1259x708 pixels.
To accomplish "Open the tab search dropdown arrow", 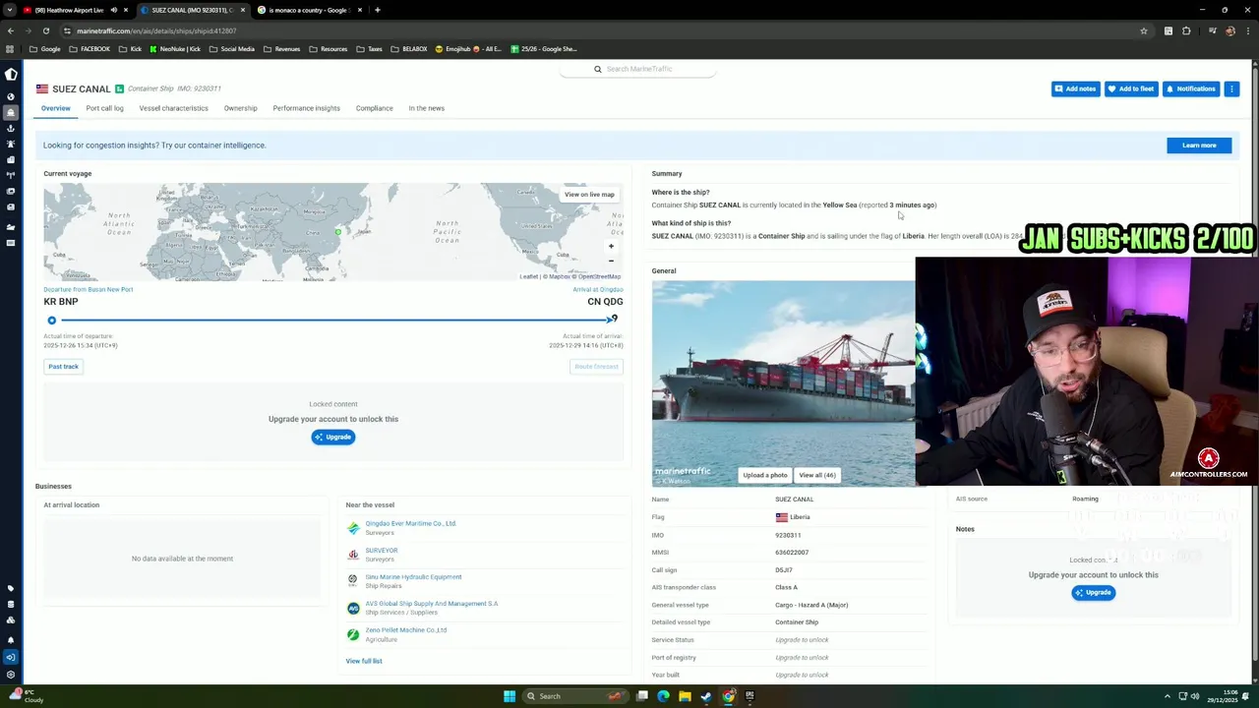I will tap(10, 10).
